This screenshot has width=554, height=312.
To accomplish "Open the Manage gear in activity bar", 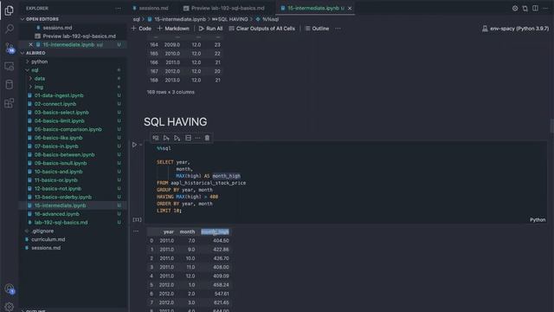I will click(x=10, y=306).
